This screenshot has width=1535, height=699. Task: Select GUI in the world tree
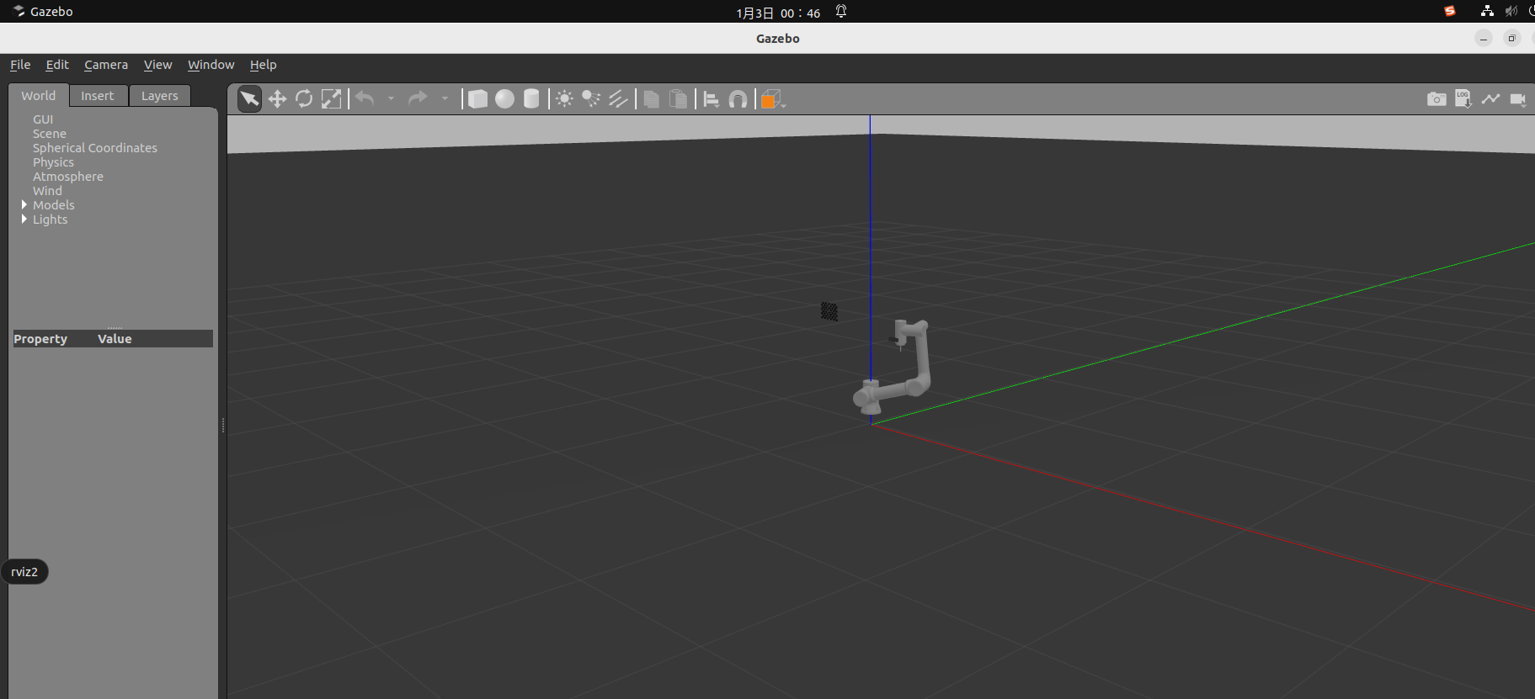click(x=43, y=119)
